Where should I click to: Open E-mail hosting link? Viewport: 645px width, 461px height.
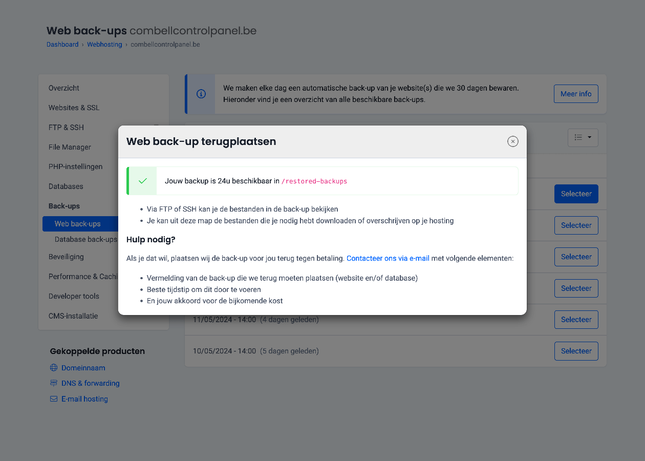pyautogui.click(x=84, y=399)
